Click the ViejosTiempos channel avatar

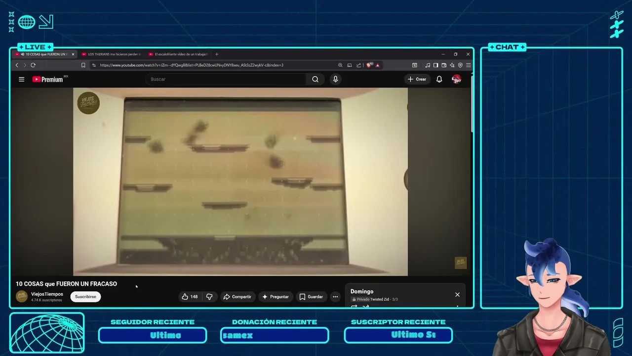click(x=22, y=296)
